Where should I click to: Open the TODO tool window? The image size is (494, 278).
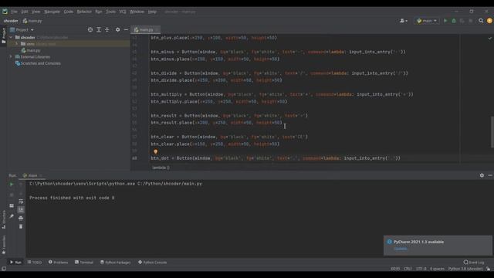35,263
